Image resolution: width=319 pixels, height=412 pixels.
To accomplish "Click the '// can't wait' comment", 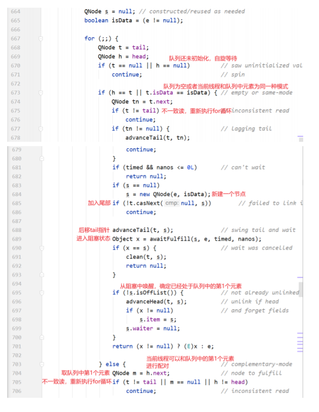I will coord(243,168).
